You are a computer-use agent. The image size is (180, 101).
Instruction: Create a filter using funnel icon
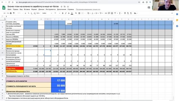tap(115, 13)
